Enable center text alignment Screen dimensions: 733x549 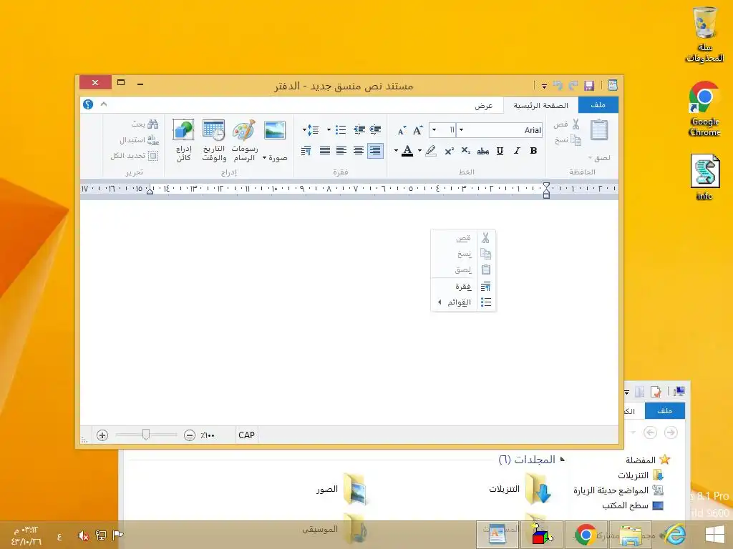coord(359,150)
